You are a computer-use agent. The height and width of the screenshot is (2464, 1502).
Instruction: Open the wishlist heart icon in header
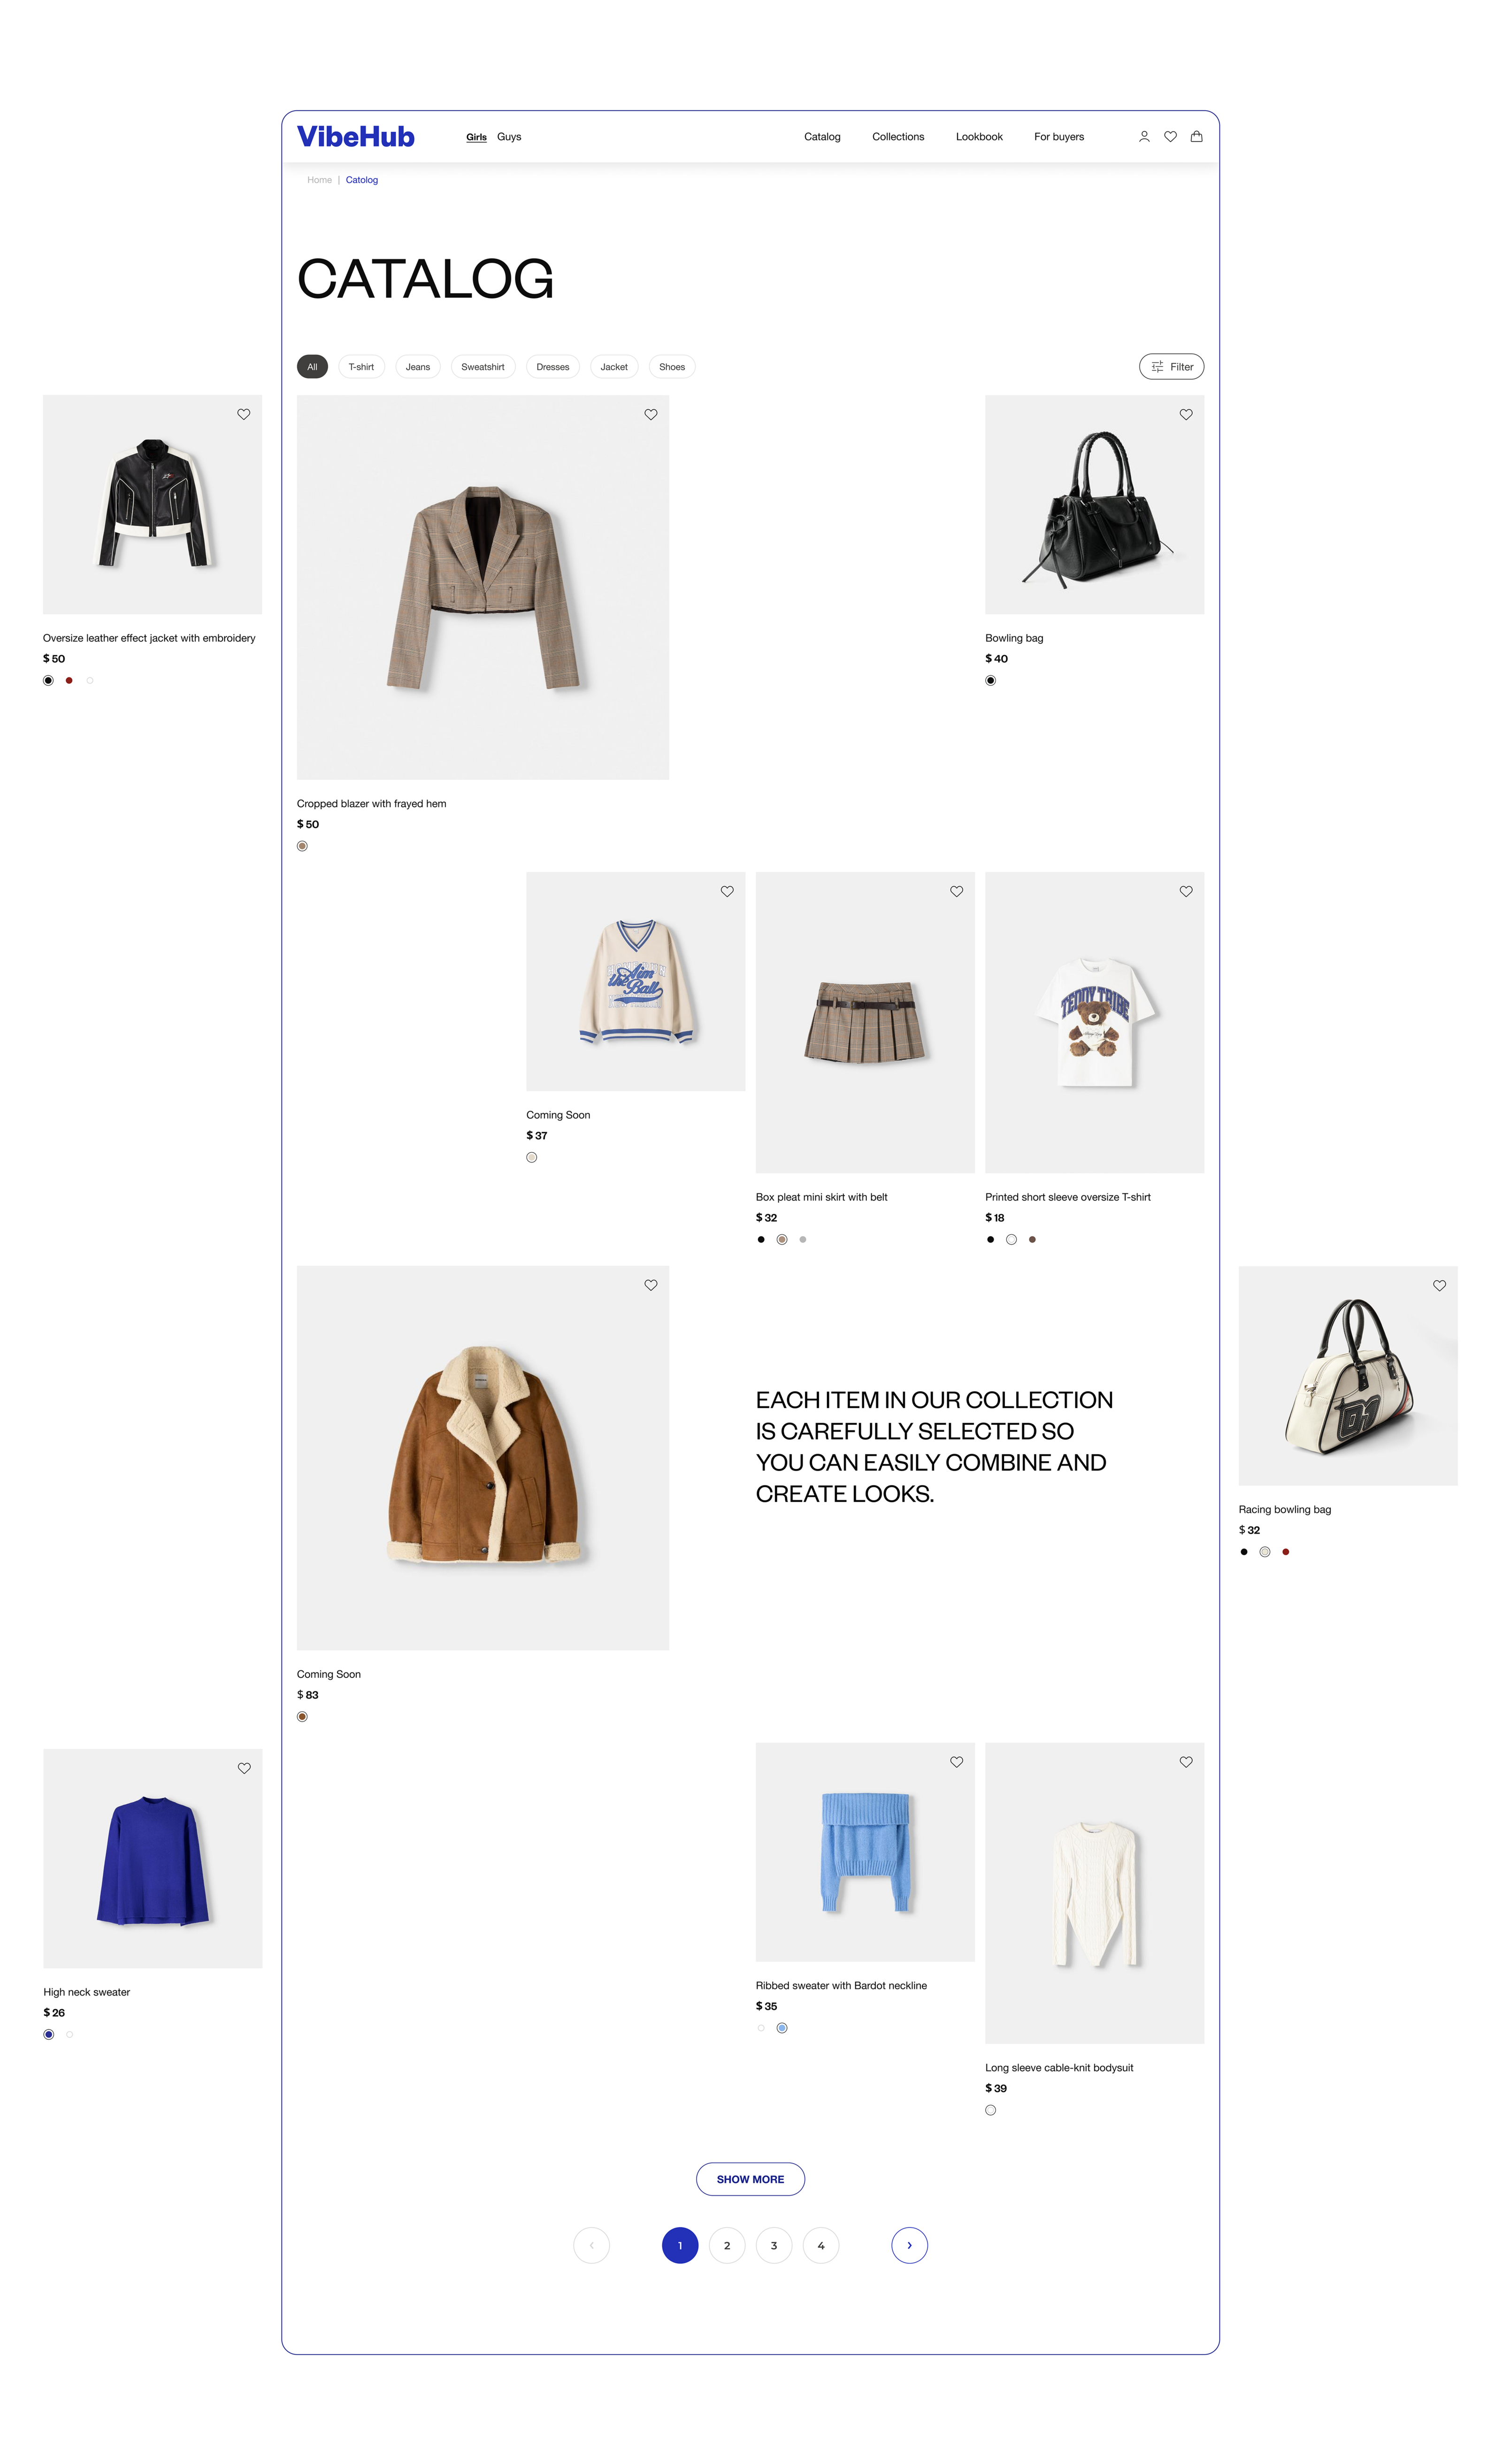click(x=1170, y=137)
